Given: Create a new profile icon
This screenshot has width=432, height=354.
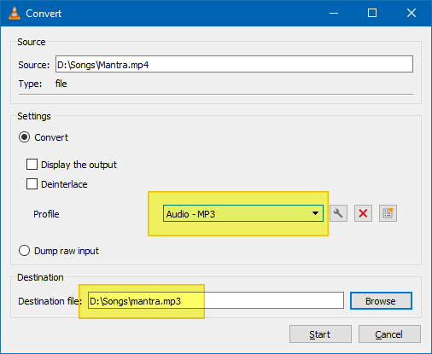Looking at the screenshot, I should click(388, 213).
